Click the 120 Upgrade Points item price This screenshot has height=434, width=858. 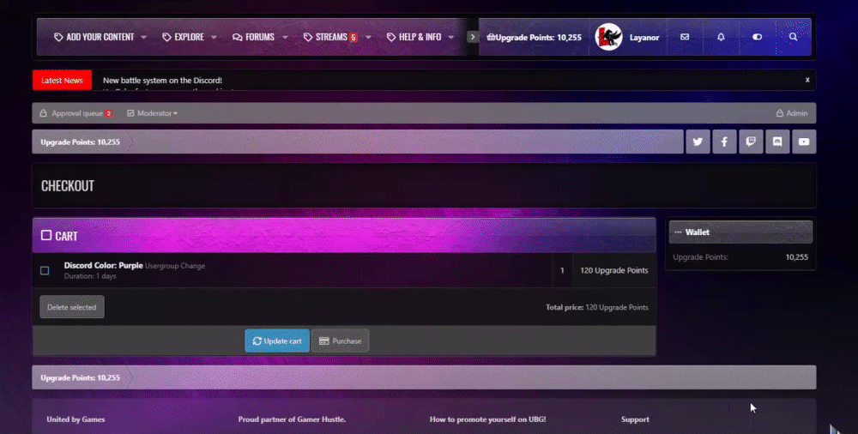point(614,270)
